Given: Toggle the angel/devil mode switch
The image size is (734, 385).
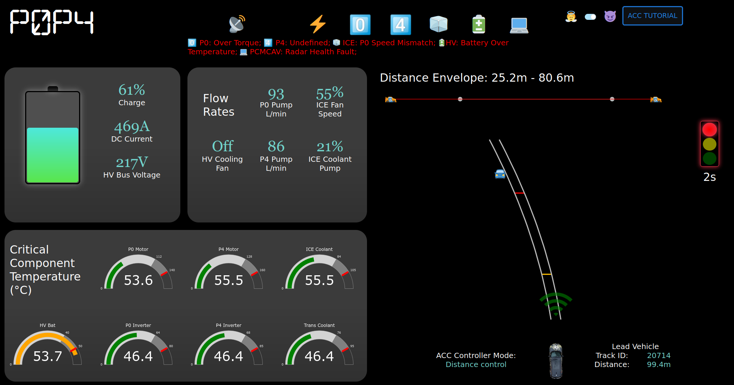Looking at the screenshot, I should click(590, 17).
